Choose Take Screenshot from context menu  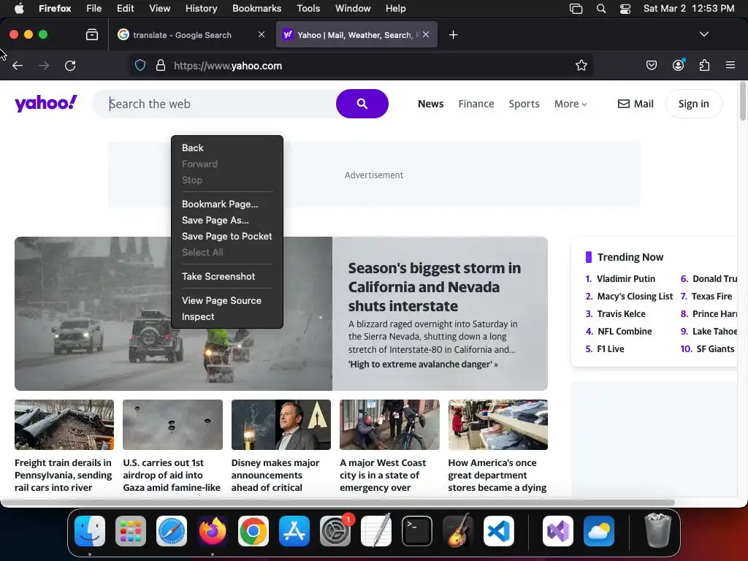pyautogui.click(x=218, y=276)
